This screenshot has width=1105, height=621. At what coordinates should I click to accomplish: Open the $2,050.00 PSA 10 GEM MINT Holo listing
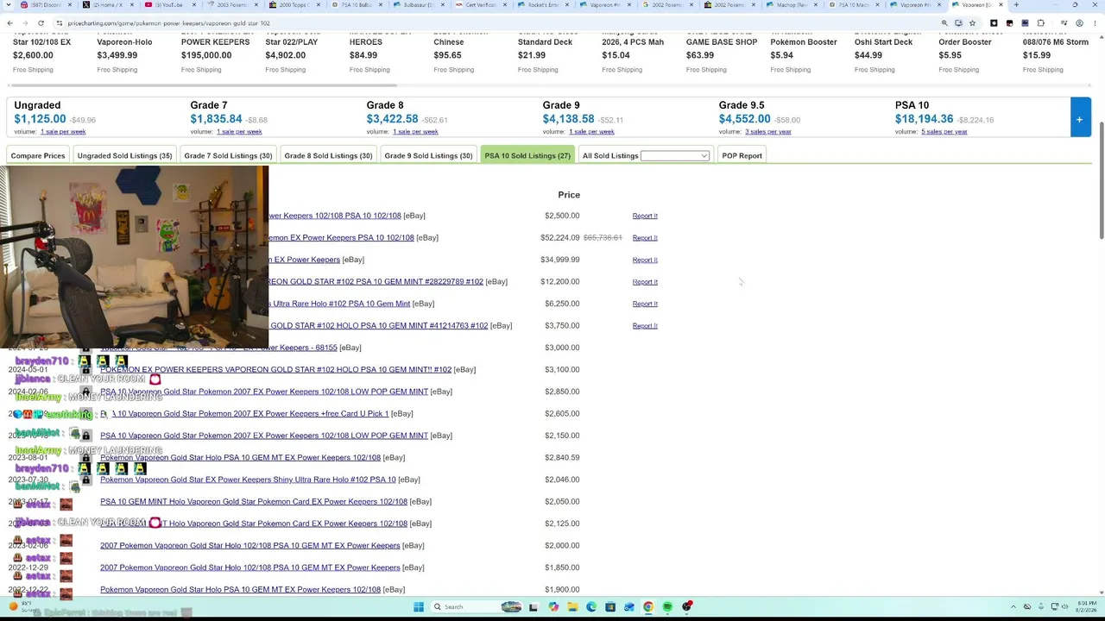tap(254, 502)
